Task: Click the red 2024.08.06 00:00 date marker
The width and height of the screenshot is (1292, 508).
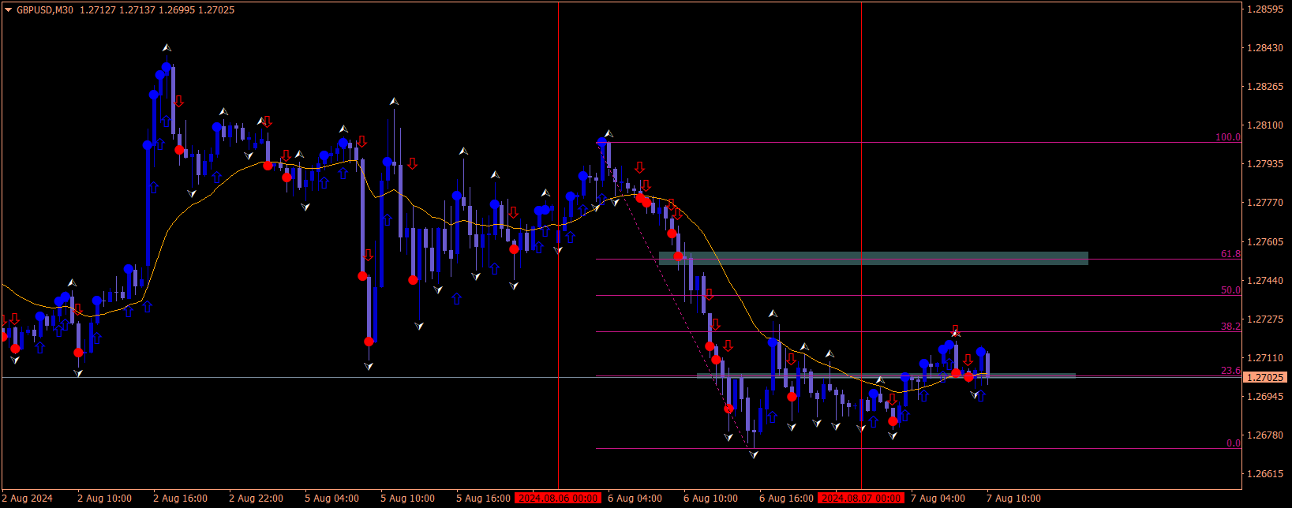Action: click(x=558, y=499)
